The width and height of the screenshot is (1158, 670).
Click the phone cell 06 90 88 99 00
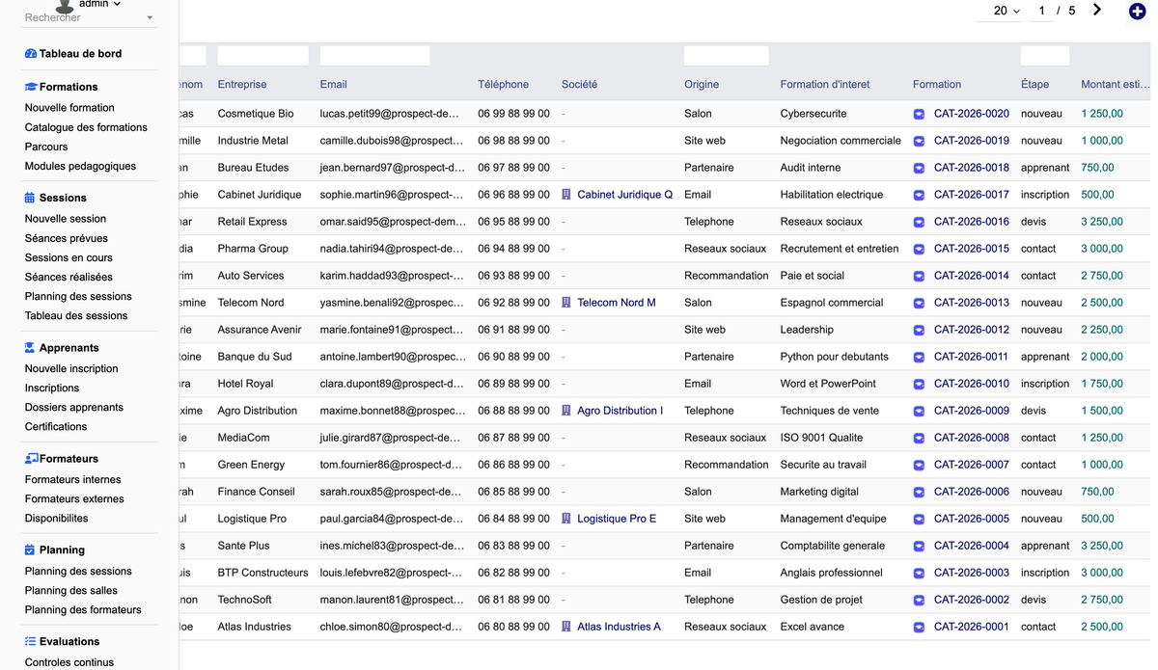click(513, 357)
